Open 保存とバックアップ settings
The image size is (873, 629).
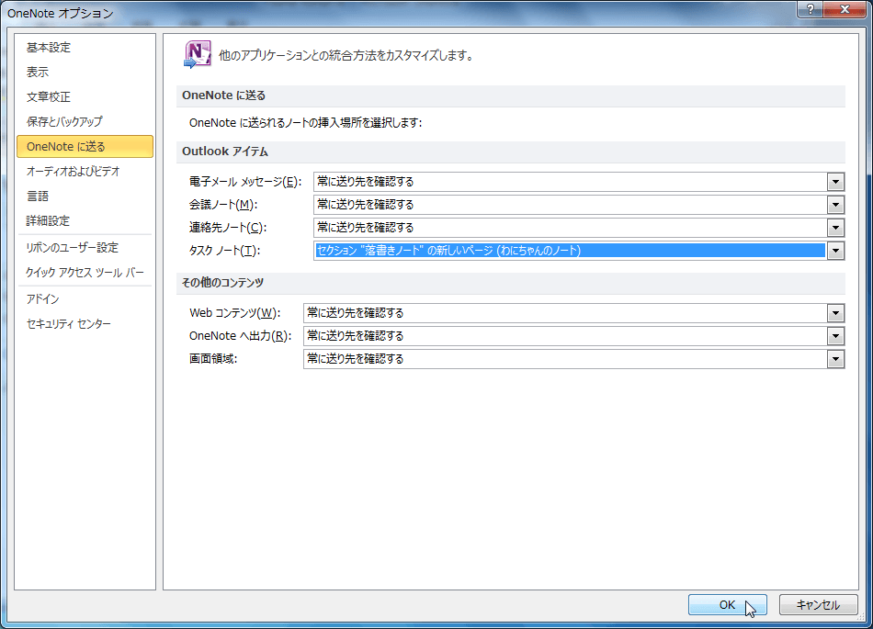pyautogui.click(x=64, y=121)
